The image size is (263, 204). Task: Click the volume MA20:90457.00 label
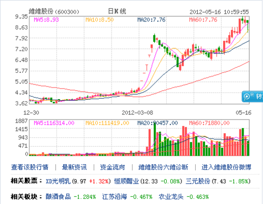[157, 123]
